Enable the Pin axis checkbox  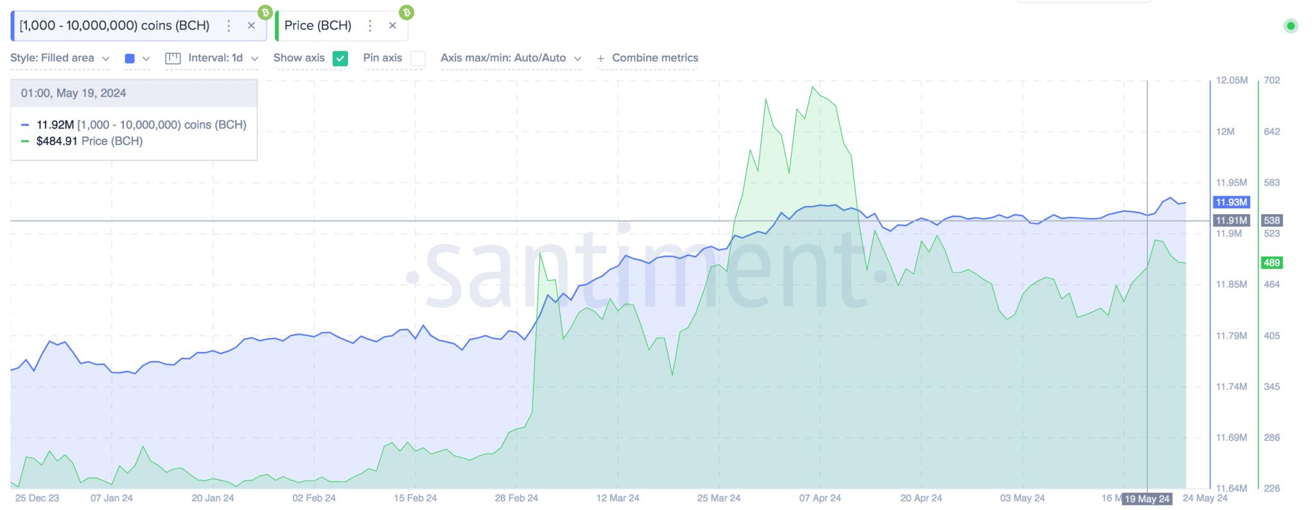click(x=418, y=58)
